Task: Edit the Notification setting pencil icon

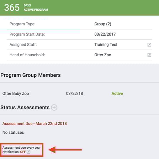Action: [28, 152]
